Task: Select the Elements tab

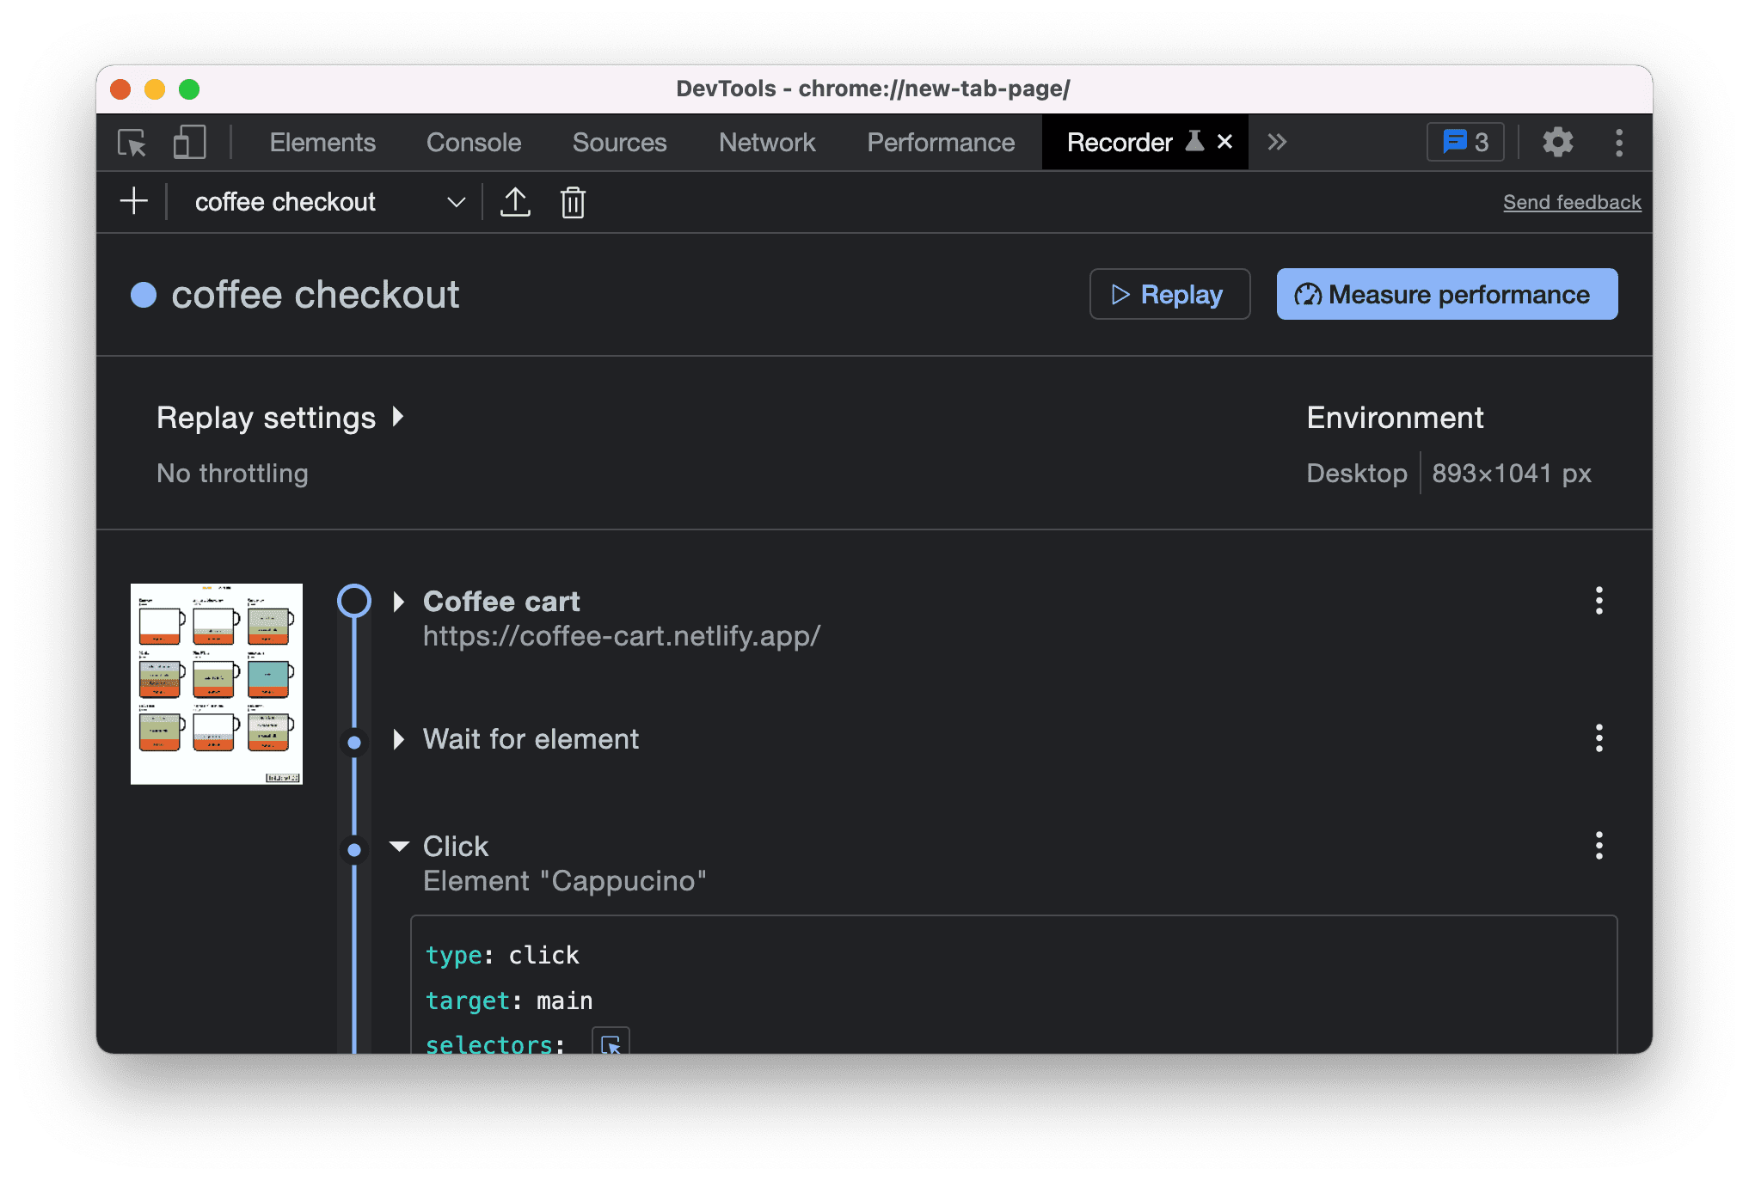Action: (x=320, y=141)
